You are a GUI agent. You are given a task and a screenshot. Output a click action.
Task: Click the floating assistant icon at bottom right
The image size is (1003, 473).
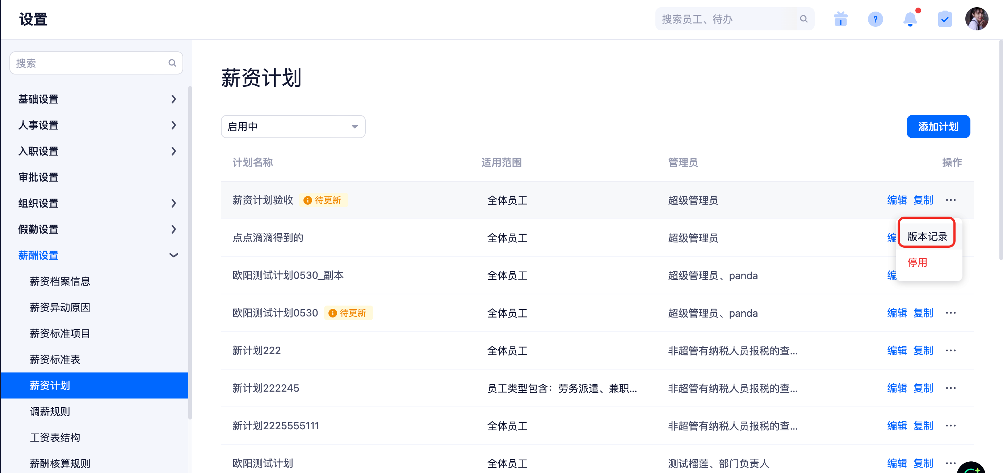click(x=971, y=468)
